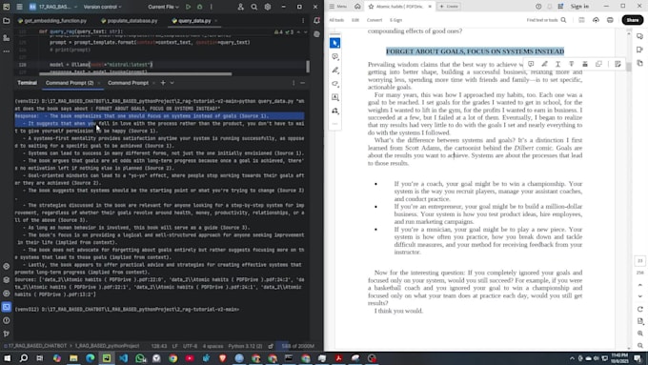Print the PDF with printer icon

pyautogui.click(x=610, y=20)
